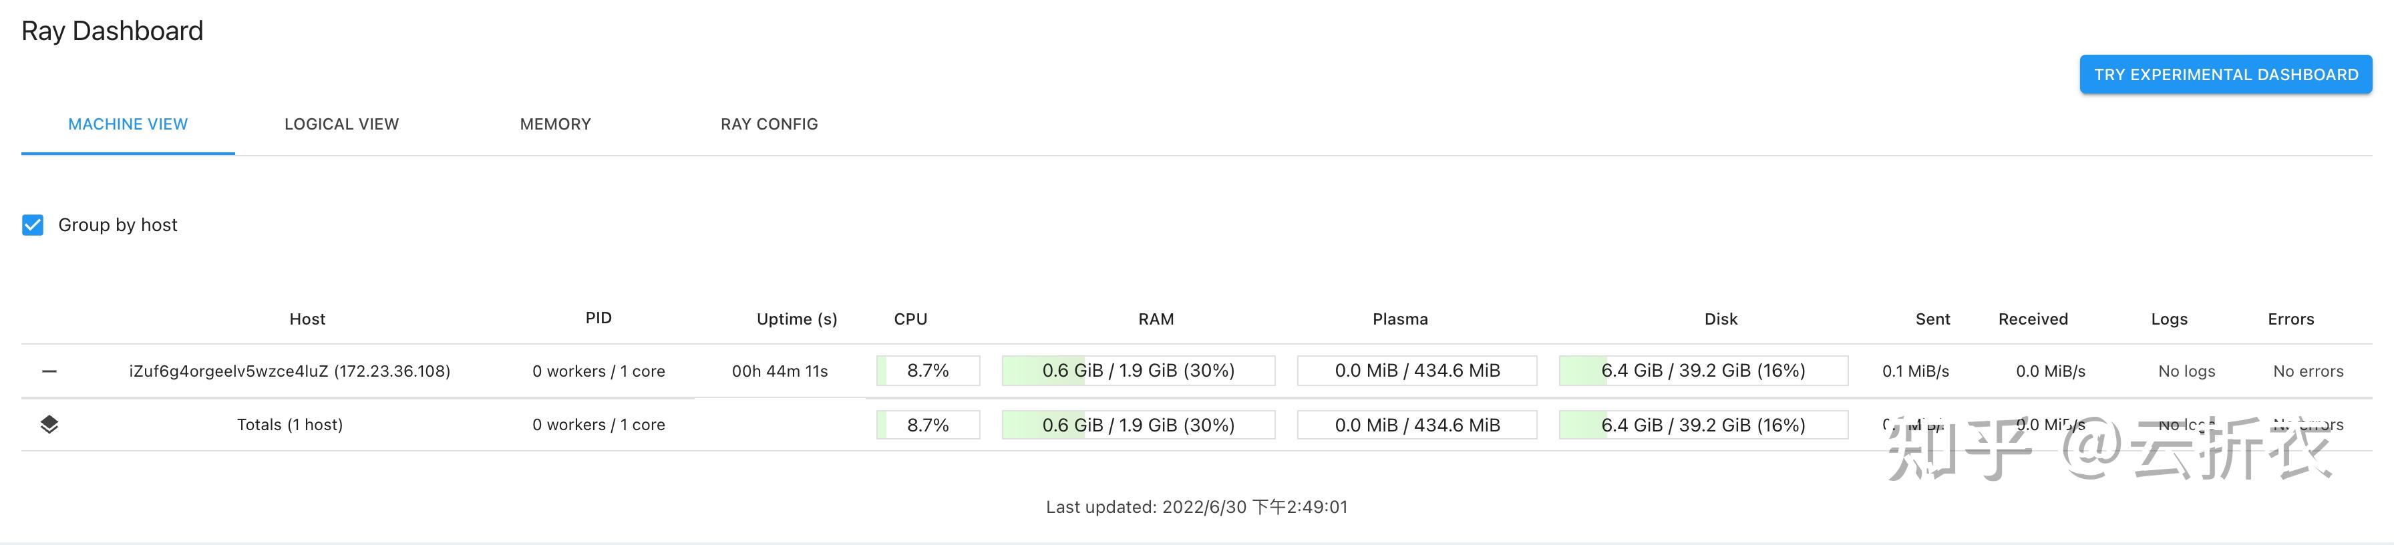2394x545 pixels.
Task: Click the Uptime (s) column header
Action: tap(796, 319)
